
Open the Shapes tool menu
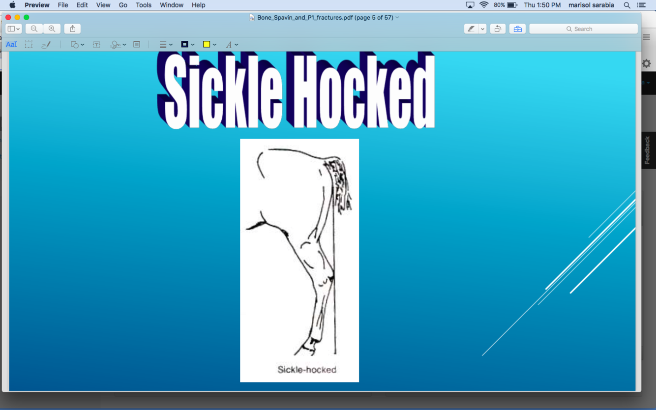click(x=77, y=45)
